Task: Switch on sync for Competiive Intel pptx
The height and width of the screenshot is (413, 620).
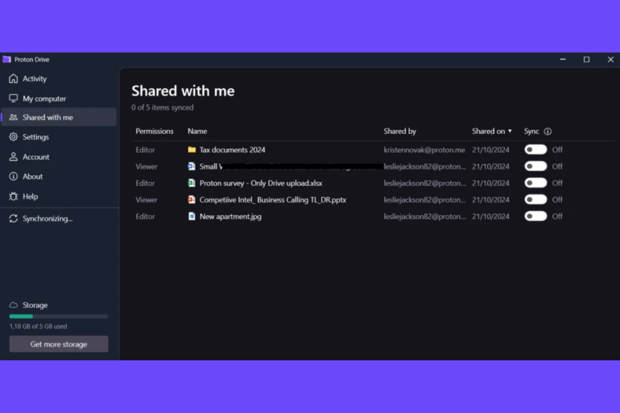Action: (535, 200)
